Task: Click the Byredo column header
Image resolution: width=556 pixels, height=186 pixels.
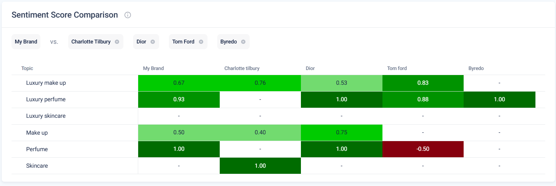Action: [476, 68]
